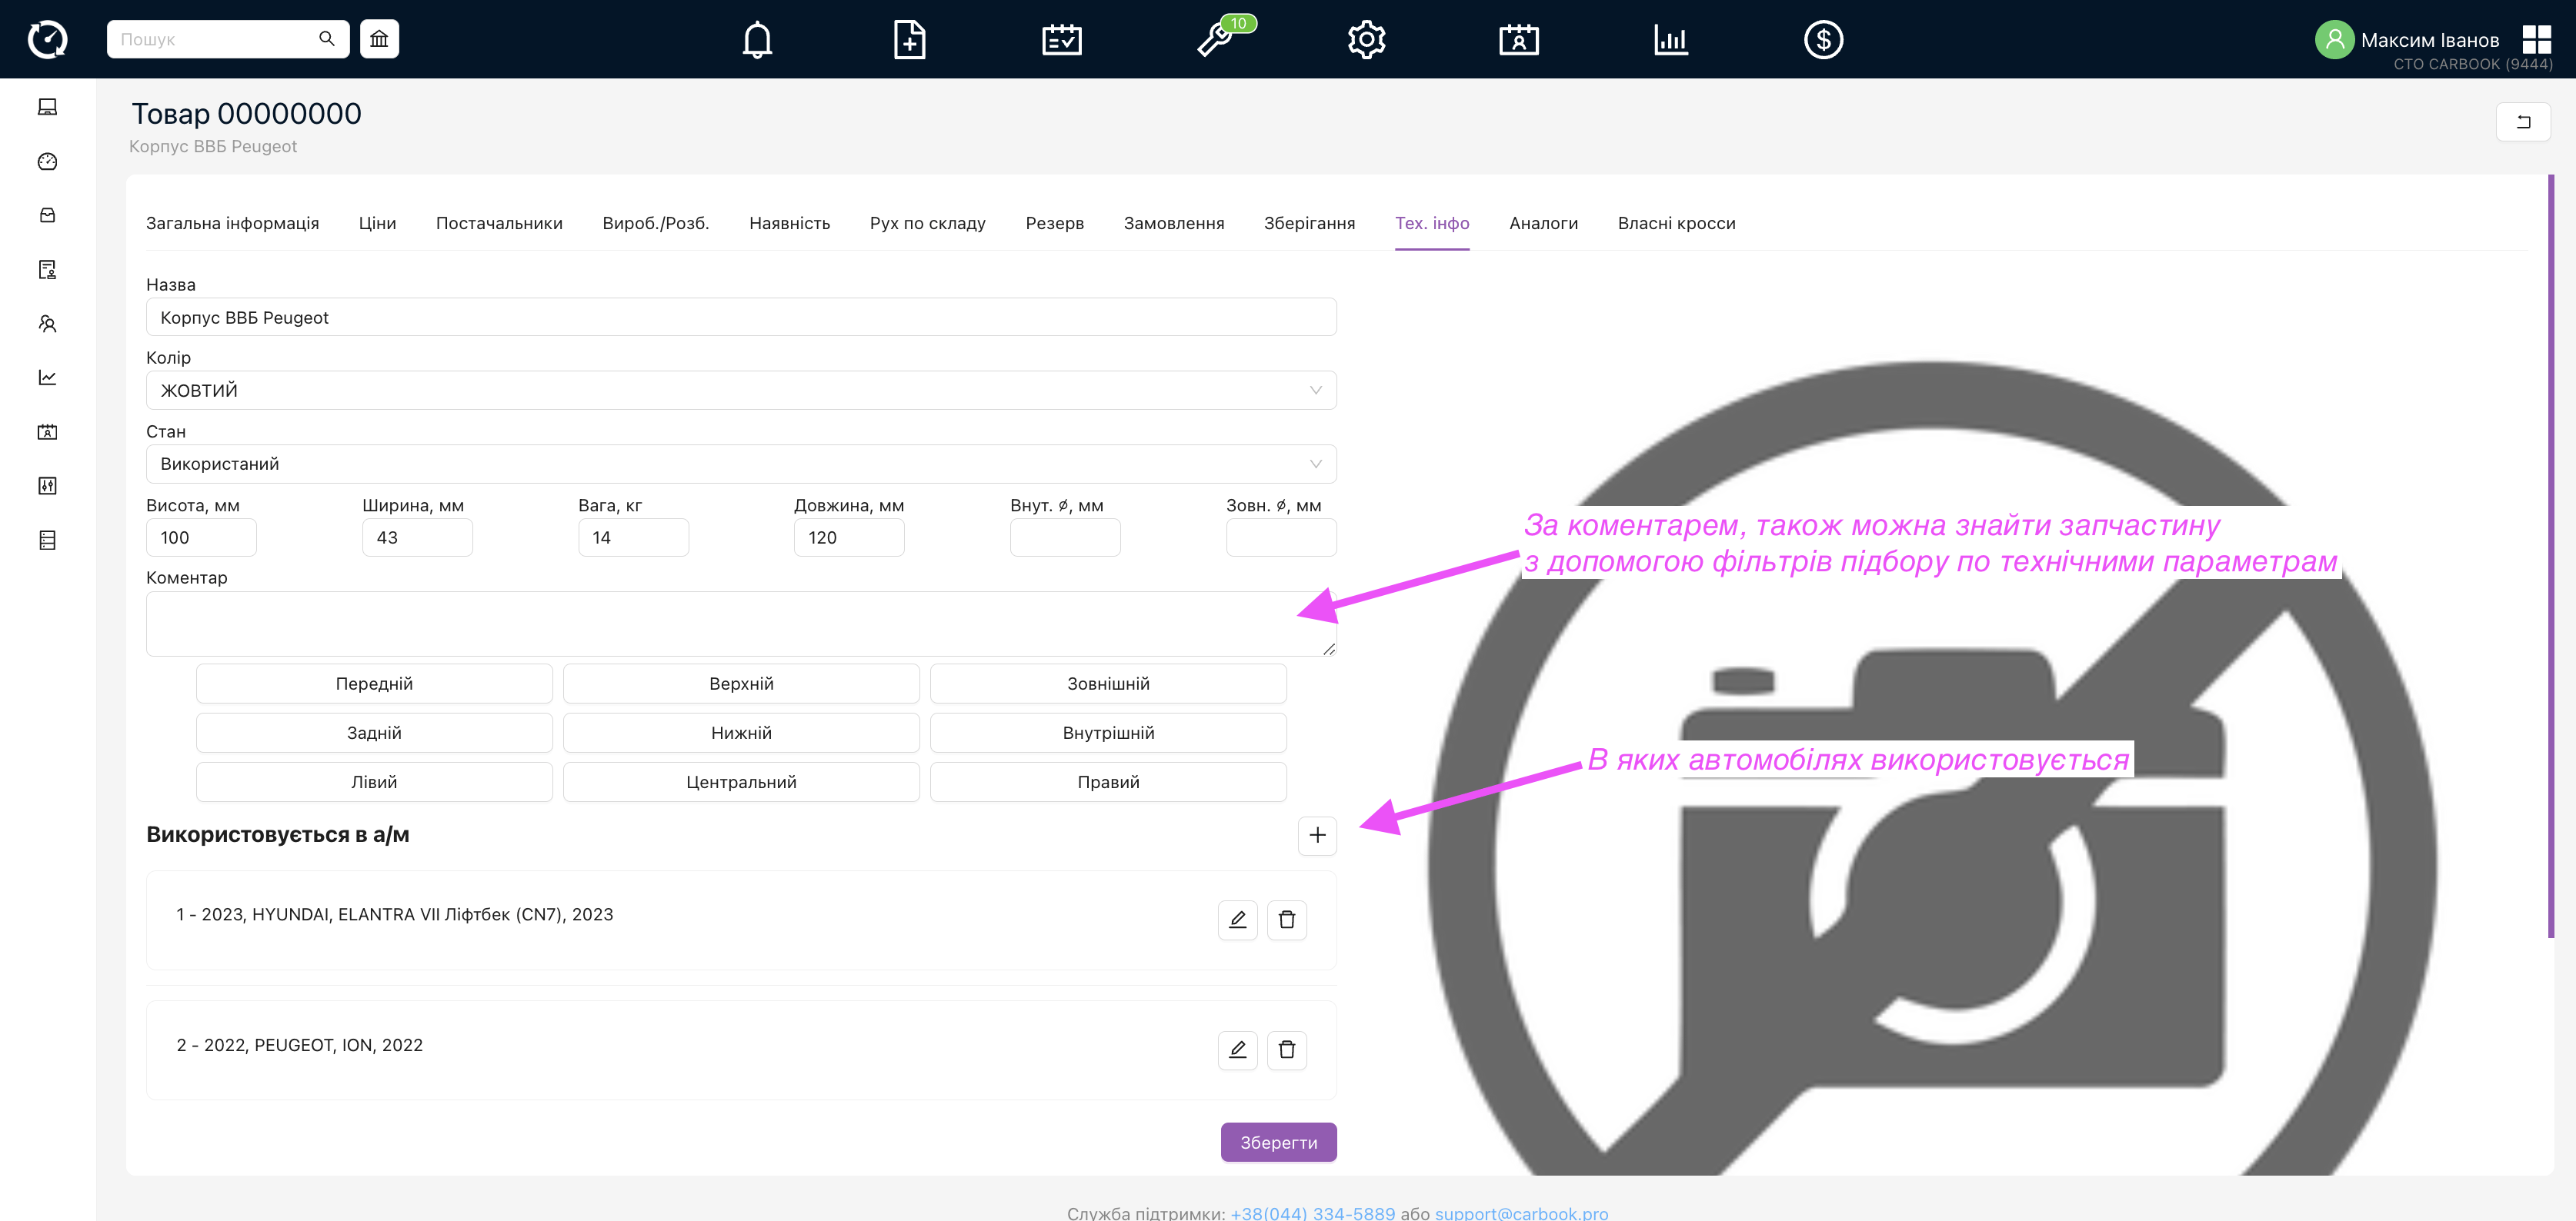Toggle the Передній position option
Screen dimensions: 2576x1221
pyautogui.click(x=374, y=684)
